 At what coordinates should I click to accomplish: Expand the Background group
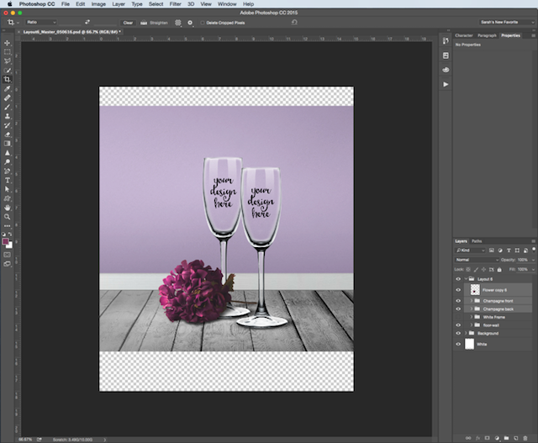coord(466,333)
